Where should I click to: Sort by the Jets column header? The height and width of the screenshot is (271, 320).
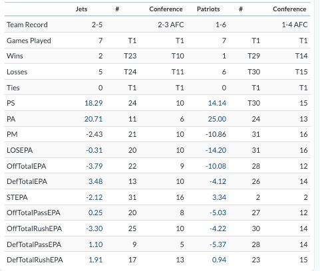[81, 9]
